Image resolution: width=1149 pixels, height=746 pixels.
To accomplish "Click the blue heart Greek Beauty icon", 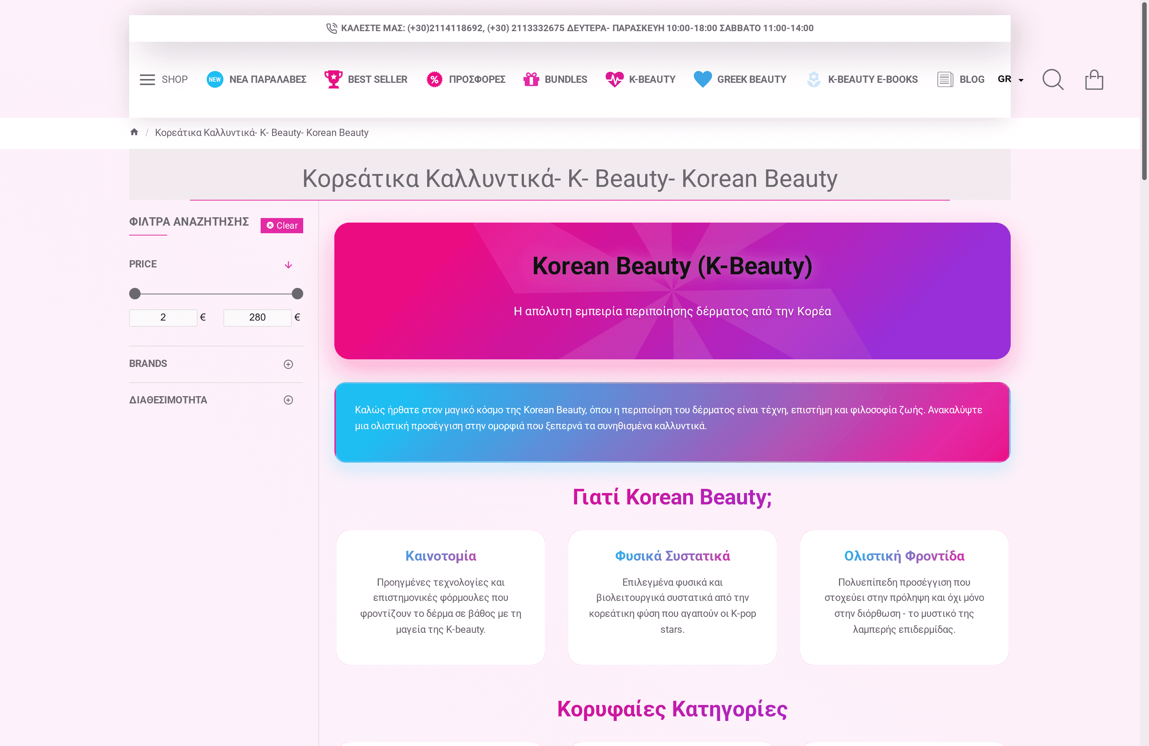I will coord(703,79).
